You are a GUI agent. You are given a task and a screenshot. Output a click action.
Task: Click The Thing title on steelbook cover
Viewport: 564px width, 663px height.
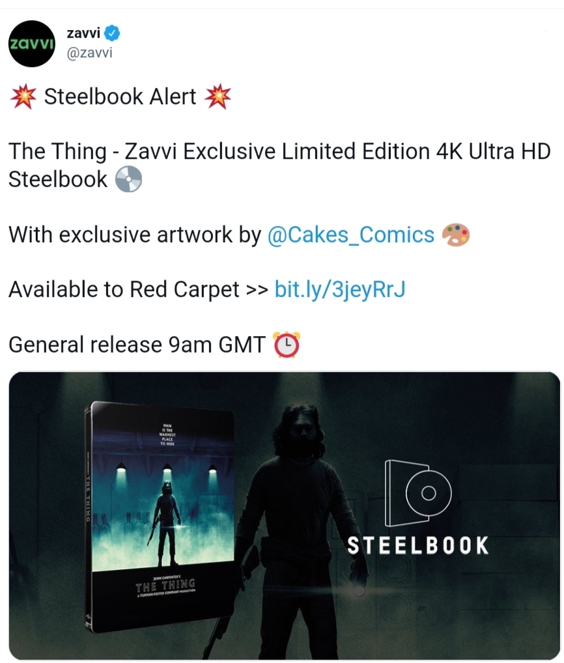click(x=165, y=586)
